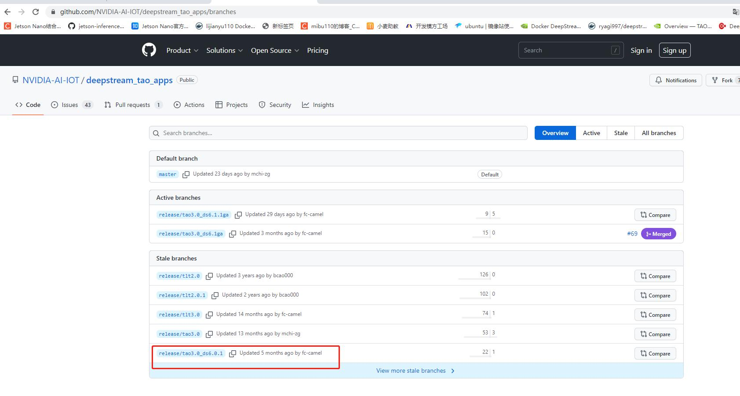Open lijianyu110 Docker bookmark
The width and height of the screenshot is (740, 396).
pyautogui.click(x=226, y=26)
